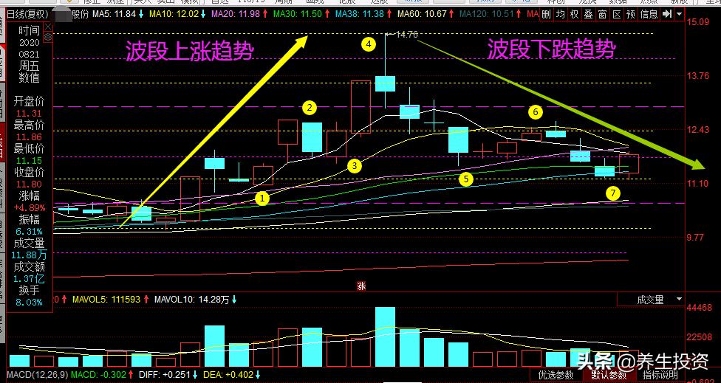This screenshot has width=721, height=383.
Task: Click the MA5: 11.84 label
Action: 114,14
